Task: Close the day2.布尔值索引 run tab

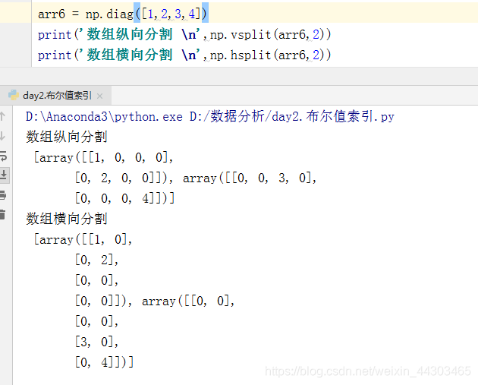Action: click(99, 96)
